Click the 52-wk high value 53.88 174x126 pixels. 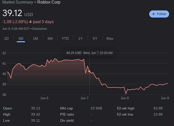coord(158,108)
